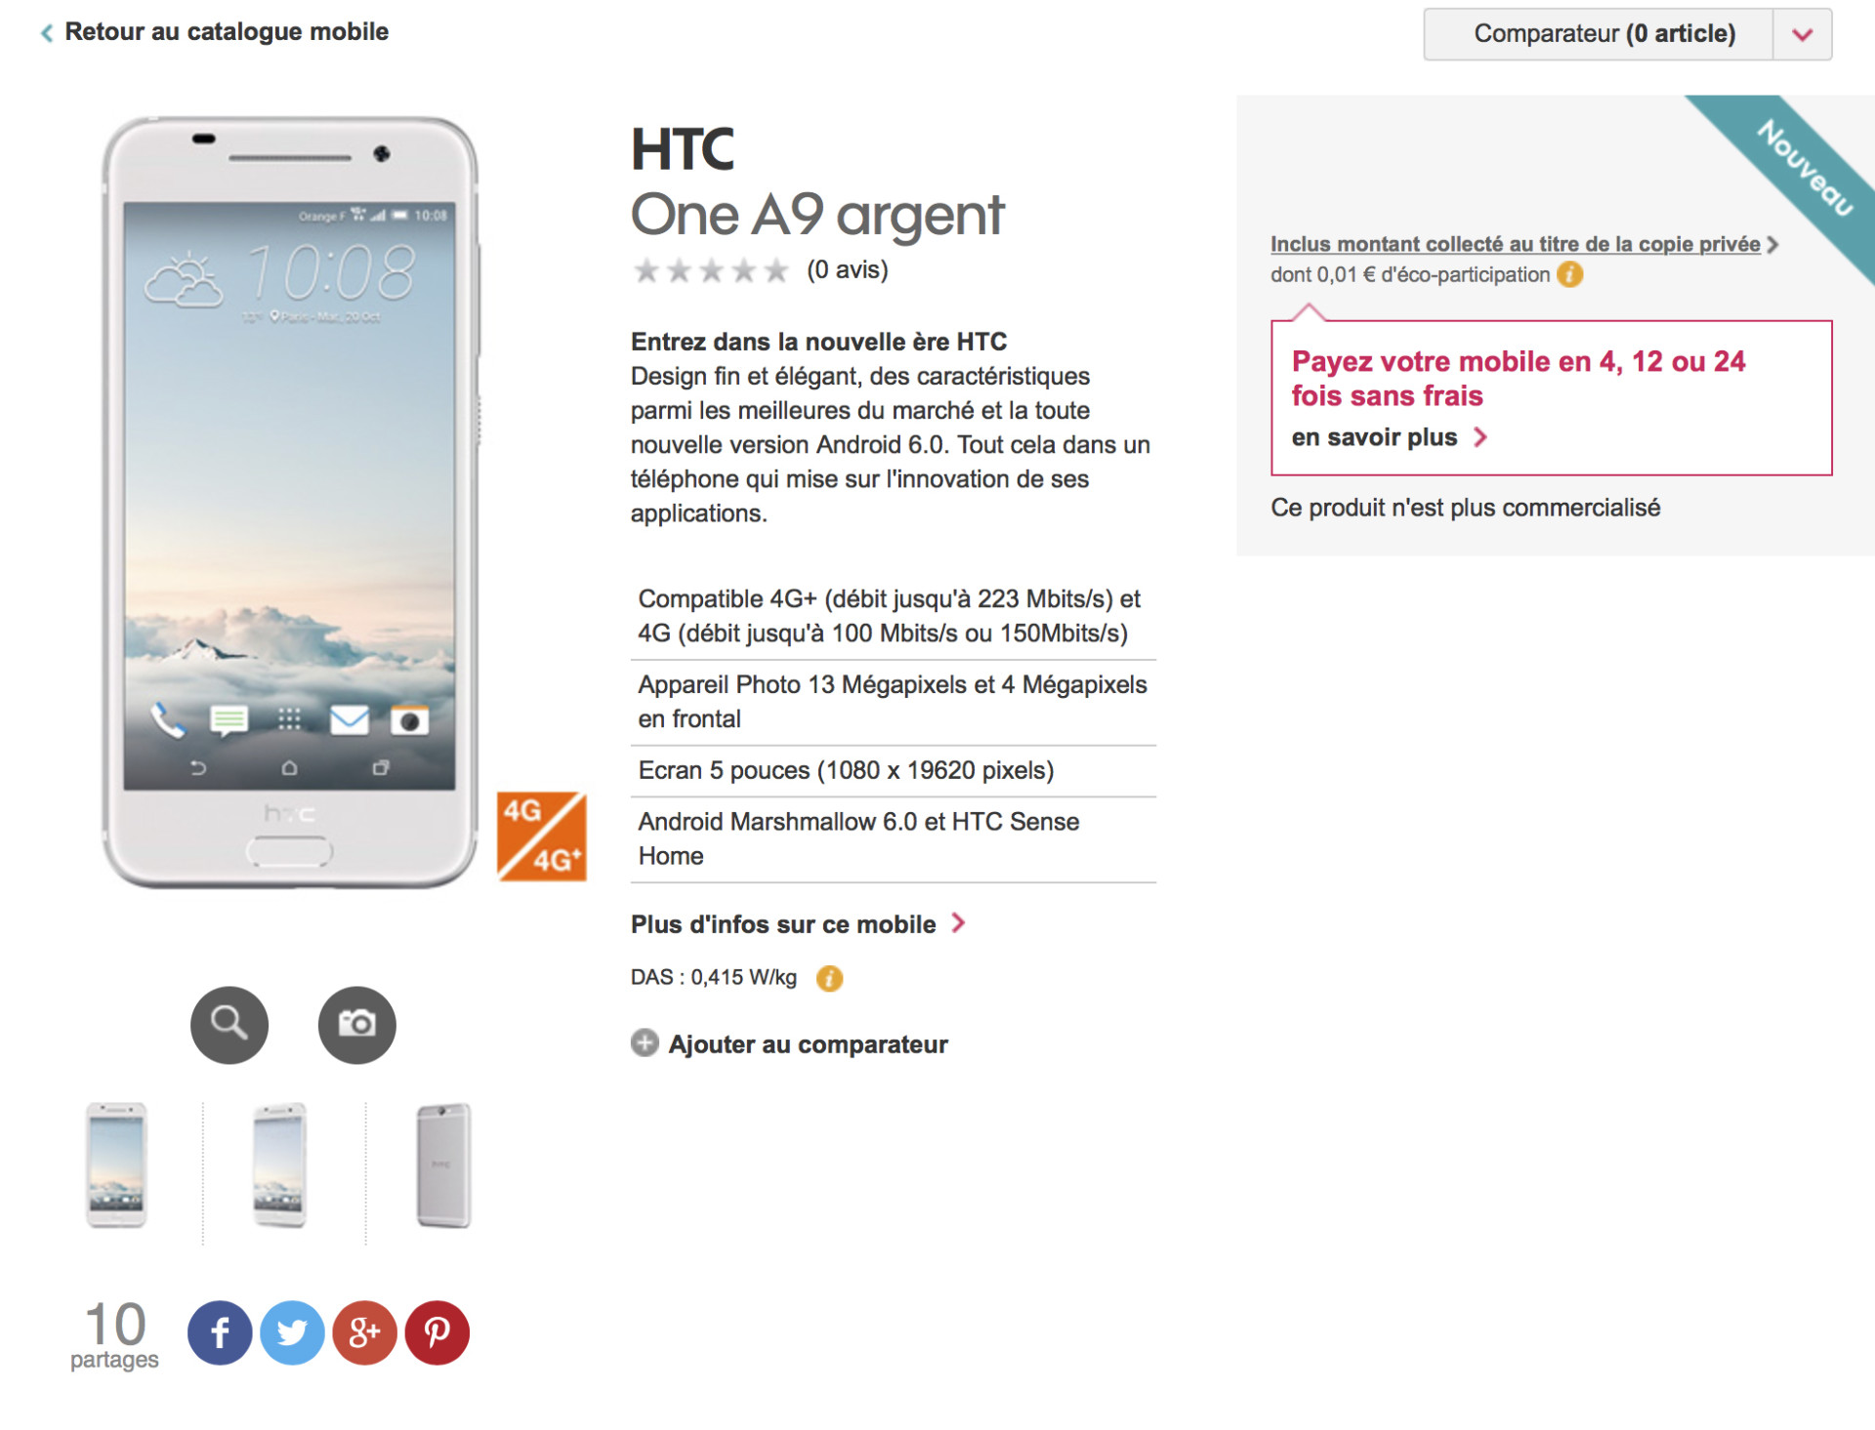Share on Google Plus
This screenshot has width=1875, height=1430.
[364, 1332]
